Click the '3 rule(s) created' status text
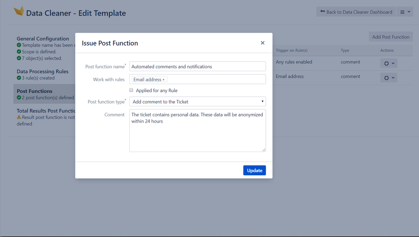 [38, 78]
